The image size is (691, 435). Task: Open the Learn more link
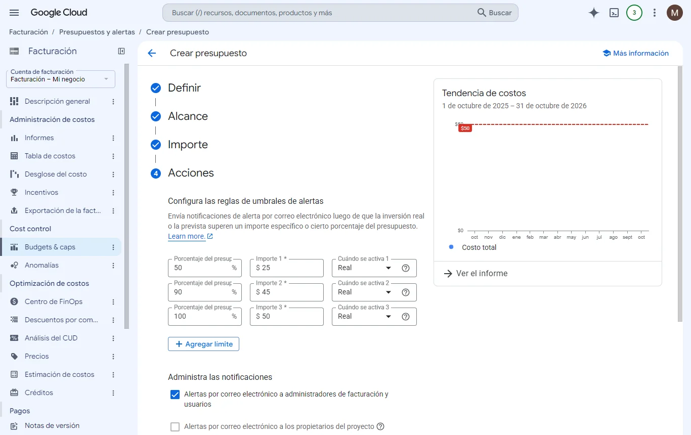click(x=190, y=237)
